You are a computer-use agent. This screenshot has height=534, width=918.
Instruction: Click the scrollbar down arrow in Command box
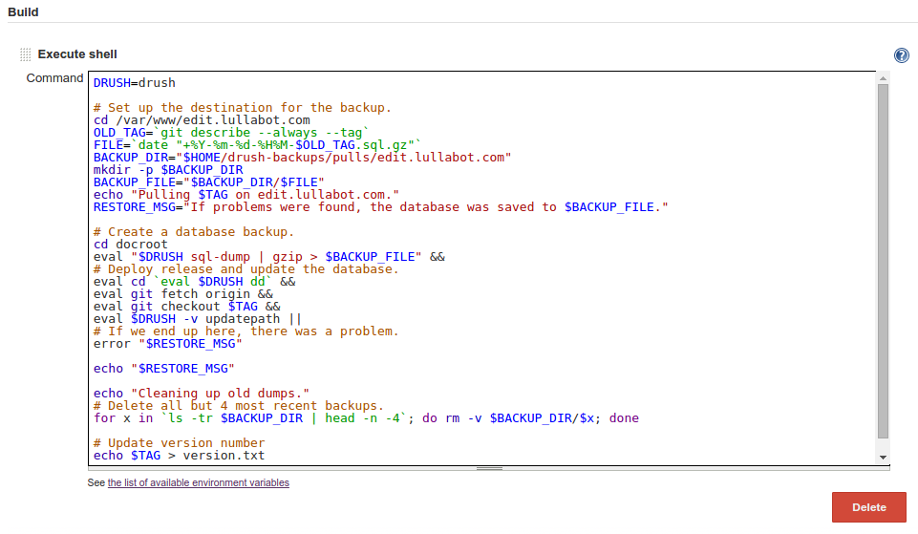click(x=883, y=458)
